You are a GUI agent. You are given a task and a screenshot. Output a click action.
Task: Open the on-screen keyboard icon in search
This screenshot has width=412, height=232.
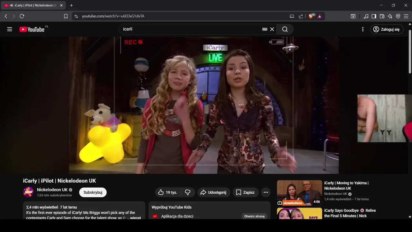point(265,29)
